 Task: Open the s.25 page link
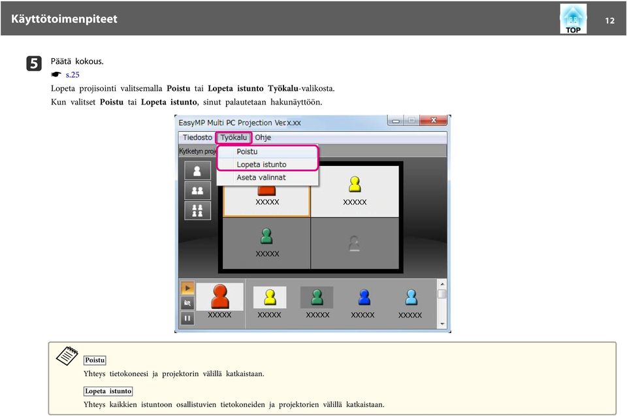point(72,75)
